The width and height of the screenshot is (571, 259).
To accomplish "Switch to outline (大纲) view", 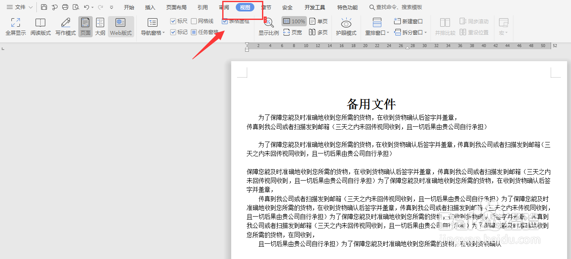I will (100, 26).
